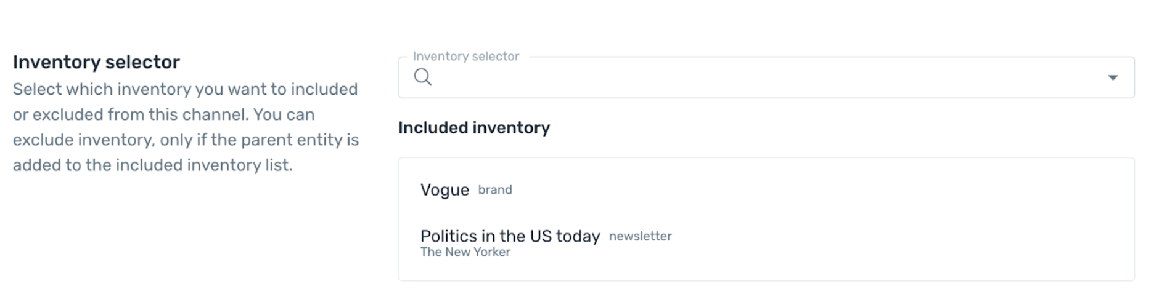Click the magnifier search icon
Screen dimensions: 1159x305
[x=423, y=77]
